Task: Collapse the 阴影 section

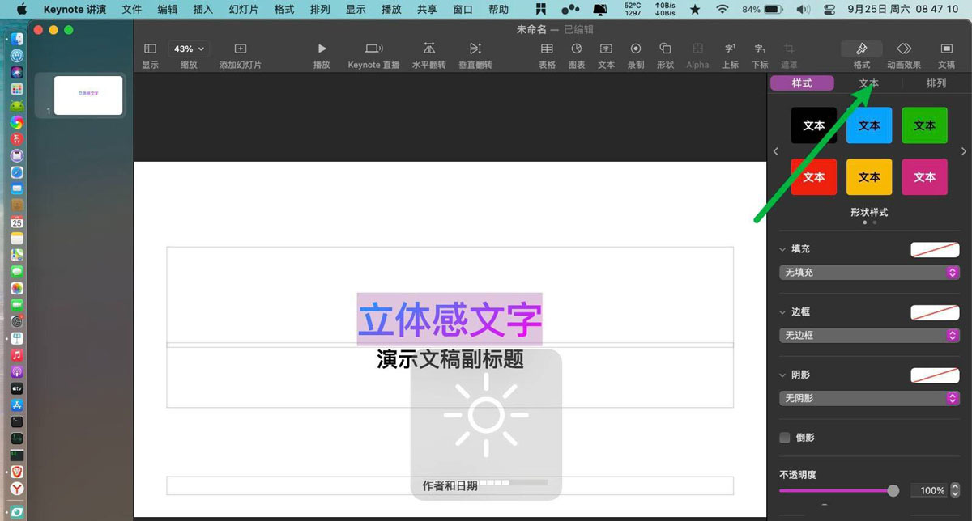Action: (782, 375)
